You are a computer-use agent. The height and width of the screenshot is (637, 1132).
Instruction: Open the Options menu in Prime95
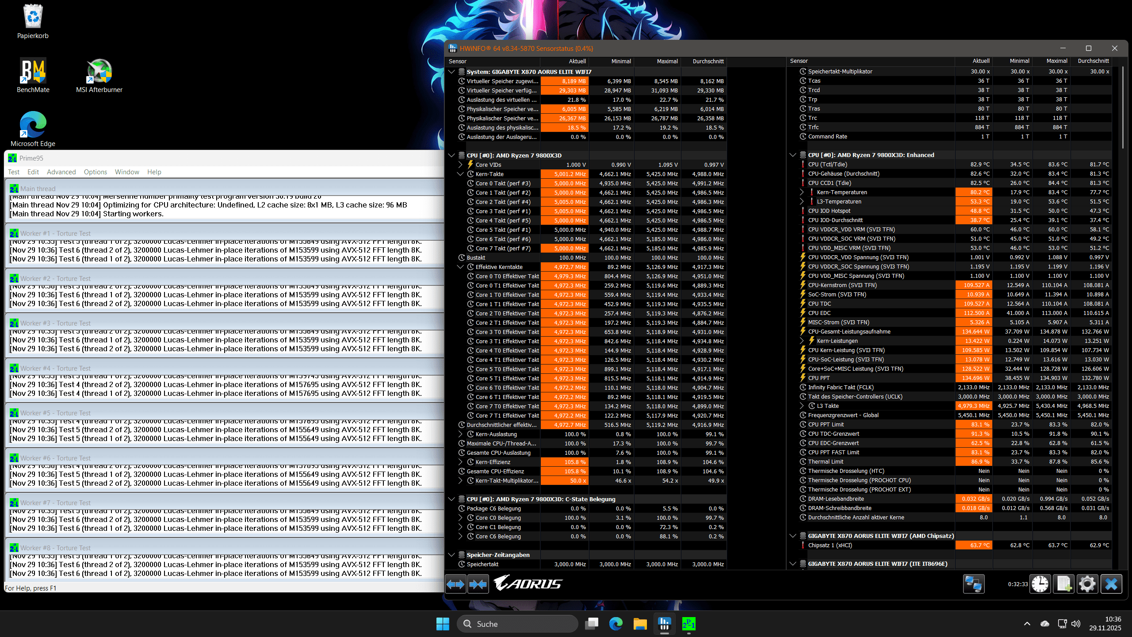tap(96, 172)
